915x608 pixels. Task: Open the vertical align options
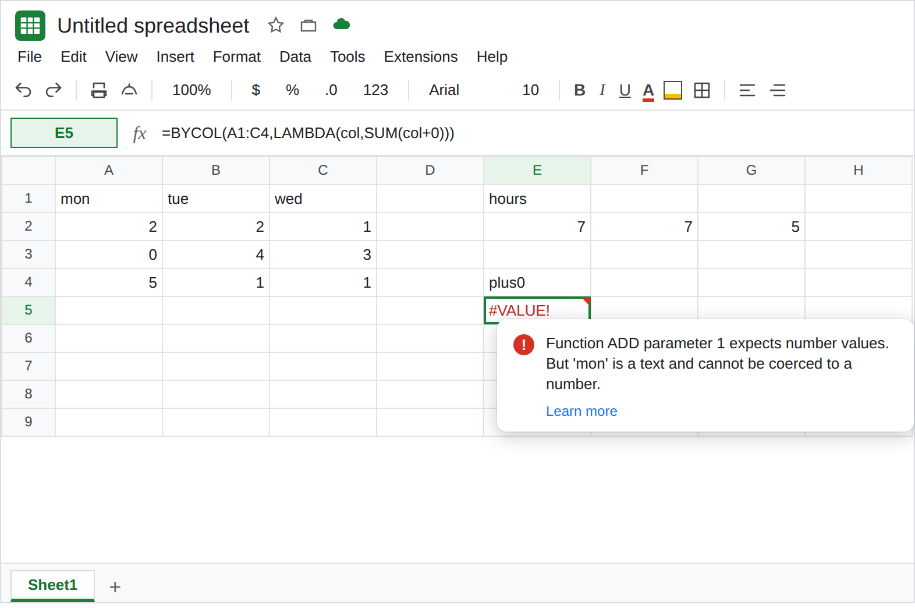click(778, 90)
